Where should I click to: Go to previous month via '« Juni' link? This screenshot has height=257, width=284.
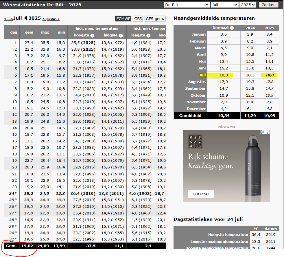pos(8,19)
